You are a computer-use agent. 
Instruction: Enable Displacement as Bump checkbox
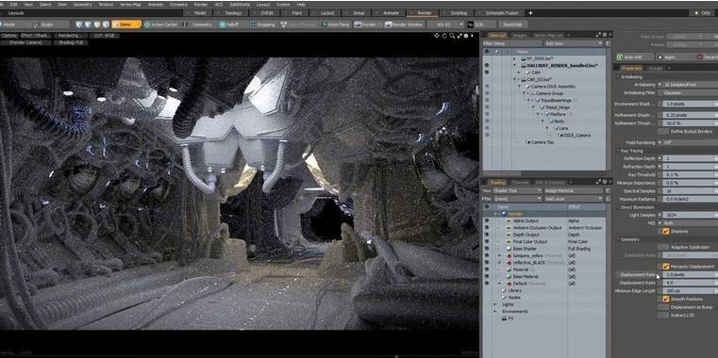coord(663,307)
